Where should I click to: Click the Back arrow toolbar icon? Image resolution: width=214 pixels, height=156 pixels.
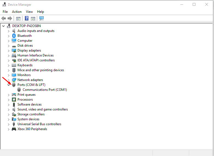[x=4, y=18]
